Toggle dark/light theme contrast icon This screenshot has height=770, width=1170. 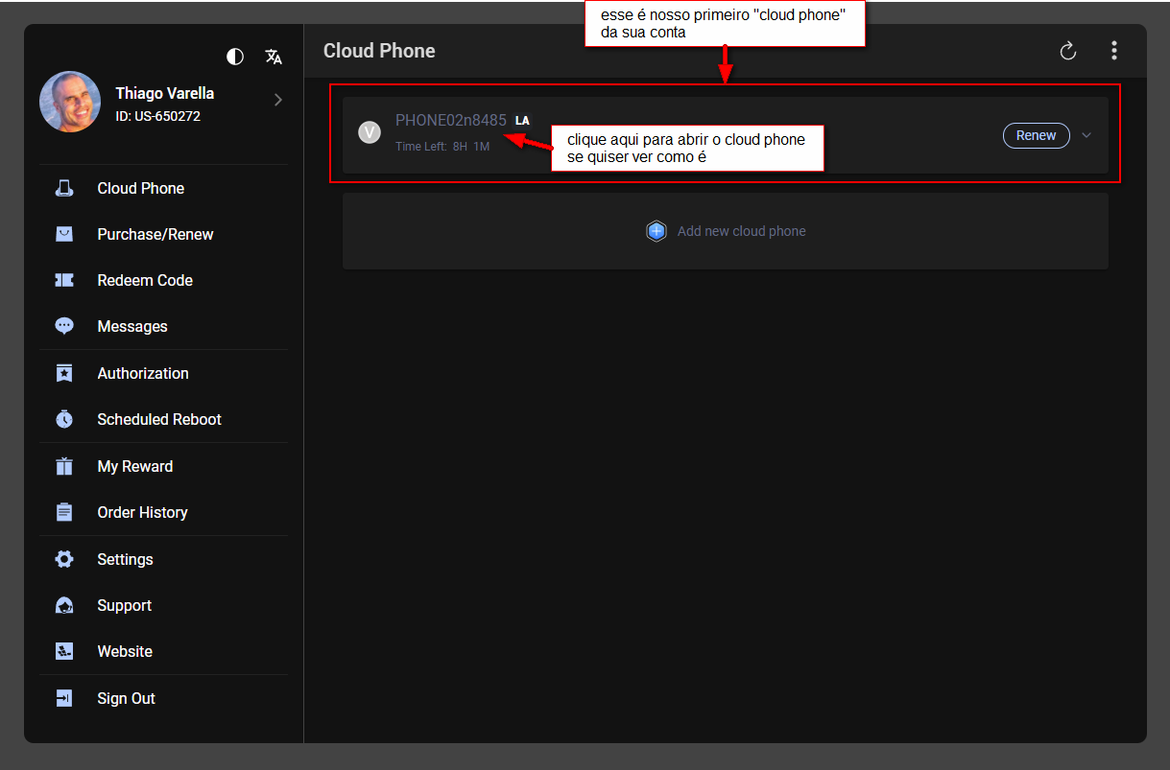pos(235,57)
